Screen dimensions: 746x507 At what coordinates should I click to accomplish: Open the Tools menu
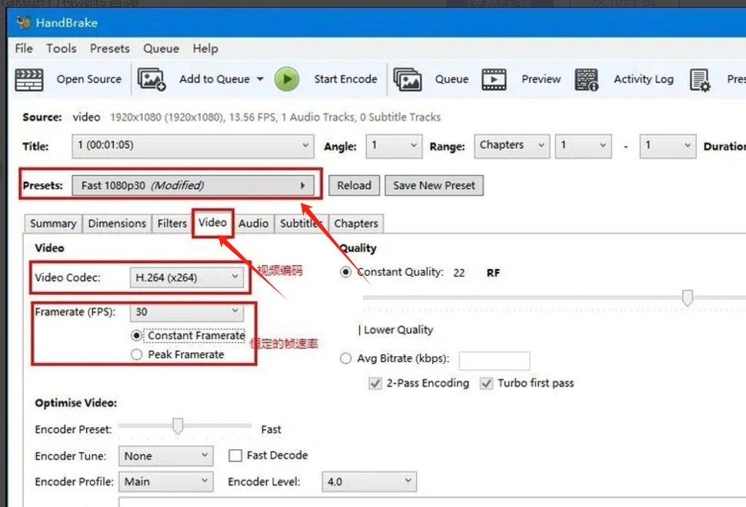[x=61, y=48]
